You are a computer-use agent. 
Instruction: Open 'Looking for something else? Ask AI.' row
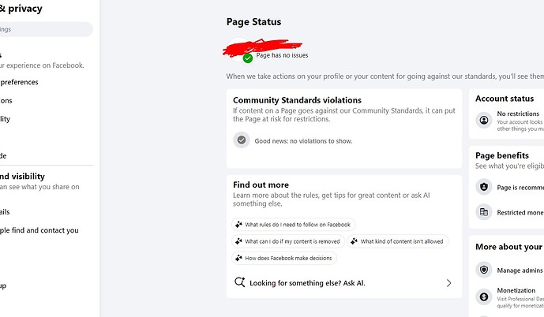344,283
